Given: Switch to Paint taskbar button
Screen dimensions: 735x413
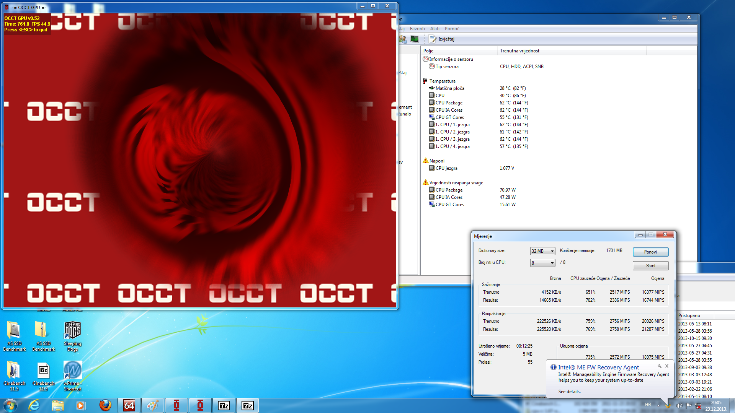Looking at the screenshot, I should pyautogui.click(x=153, y=405).
